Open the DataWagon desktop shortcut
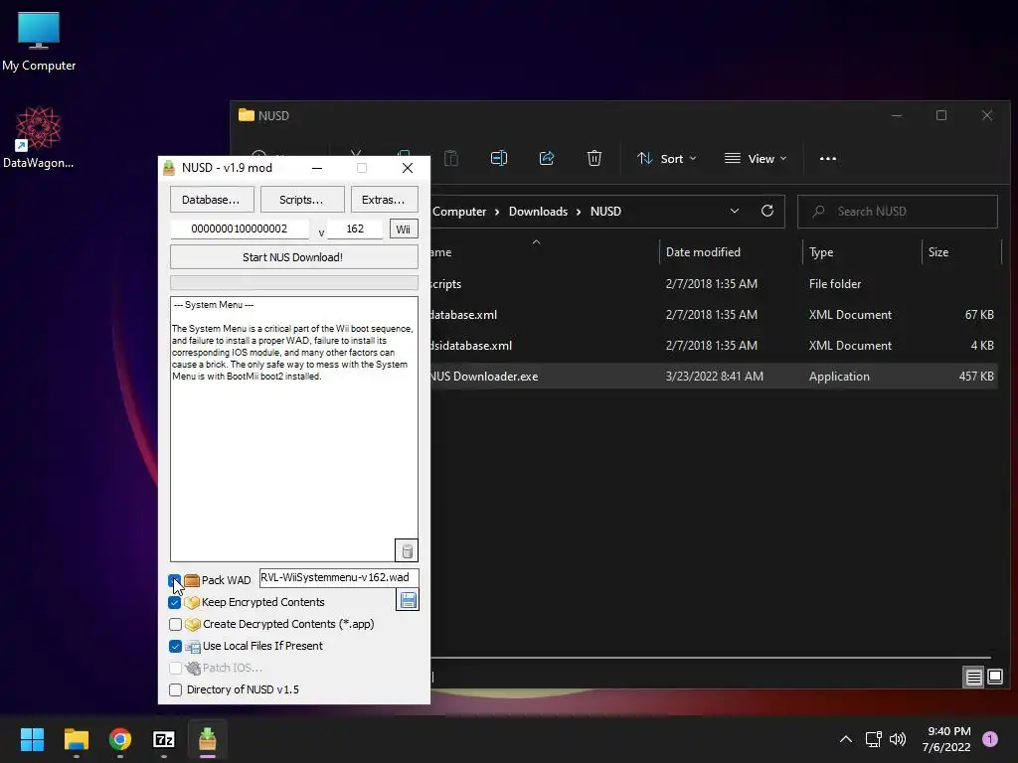The image size is (1018, 763). (39, 137)
